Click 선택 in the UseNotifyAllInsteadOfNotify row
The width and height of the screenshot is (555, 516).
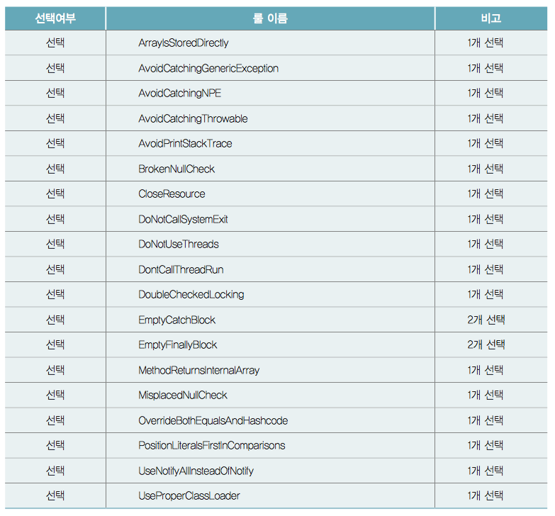[55, 471]
